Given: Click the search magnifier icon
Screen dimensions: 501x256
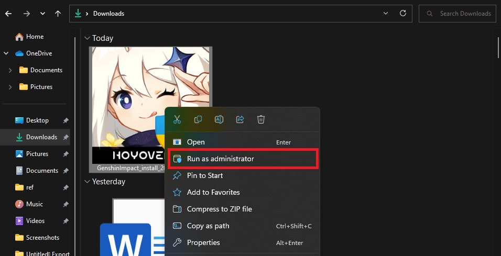Looking at the screenshot, I should click(430, 14).
